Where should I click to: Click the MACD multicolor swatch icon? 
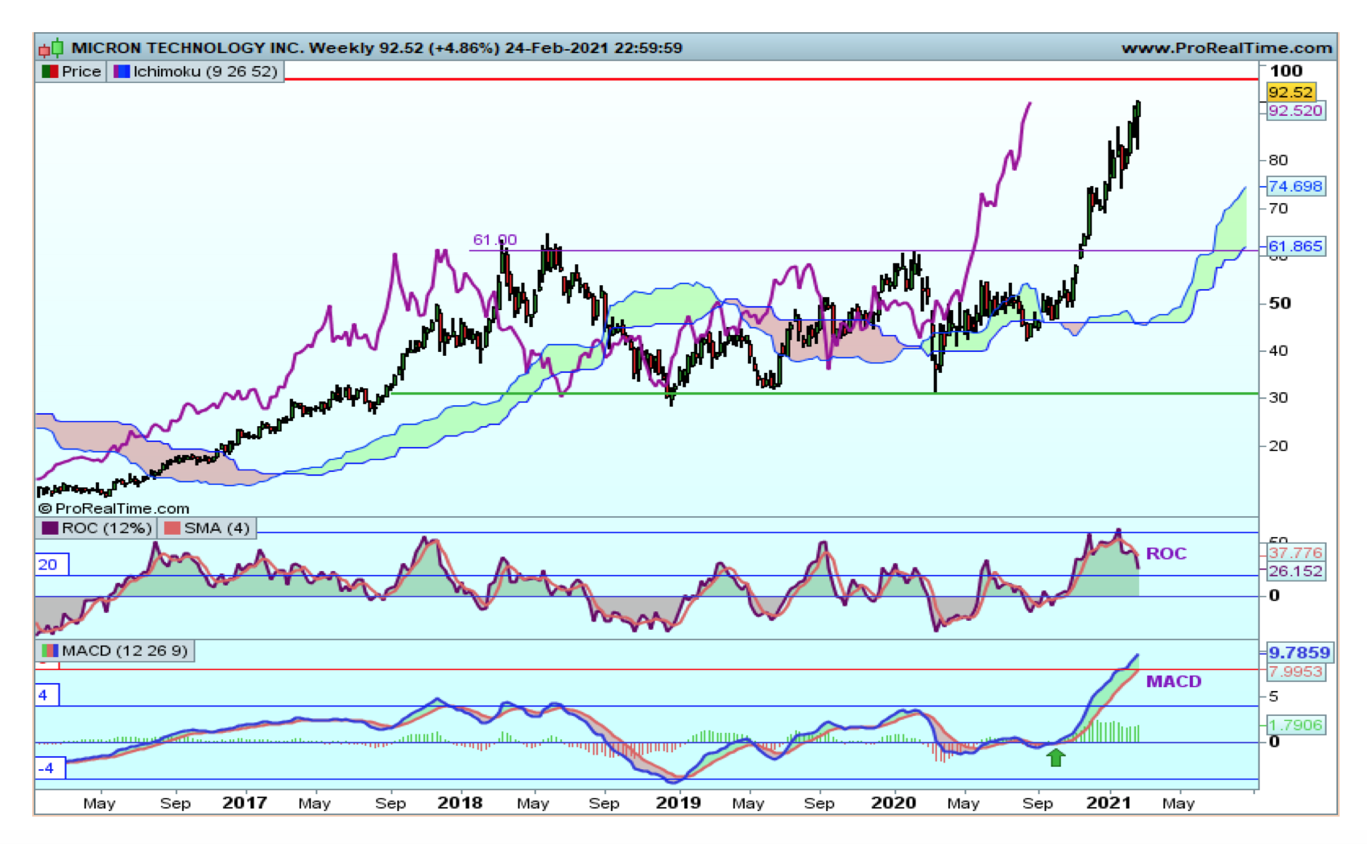coord(50,651)
